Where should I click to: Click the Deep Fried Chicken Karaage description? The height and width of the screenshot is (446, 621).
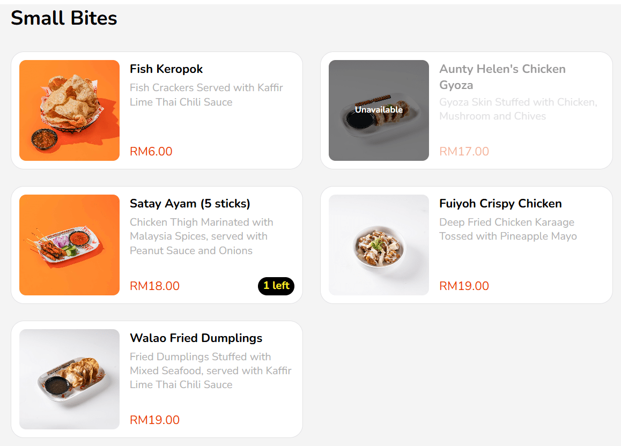coord(507,229)
